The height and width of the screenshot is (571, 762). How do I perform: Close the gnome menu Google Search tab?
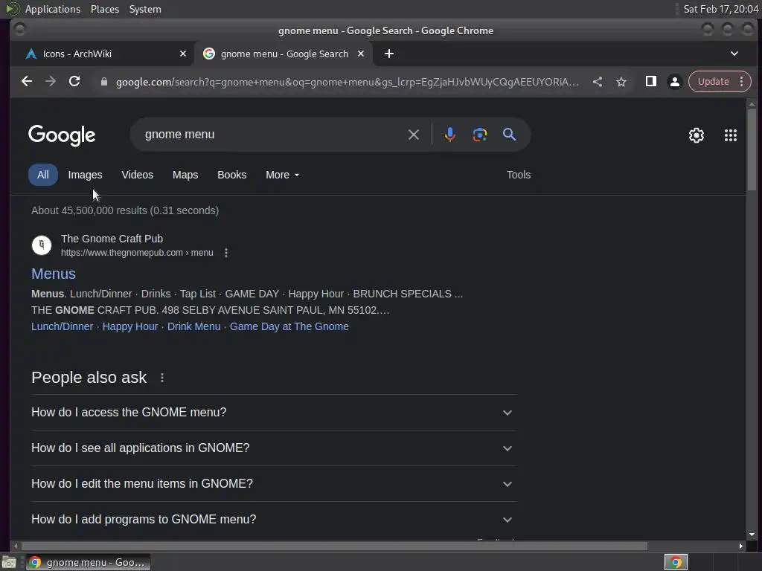(361, 54)
